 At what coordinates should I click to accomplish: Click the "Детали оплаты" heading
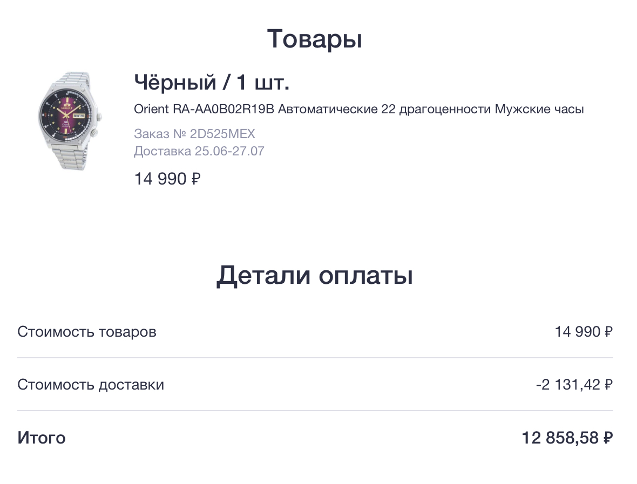(314, 276)
